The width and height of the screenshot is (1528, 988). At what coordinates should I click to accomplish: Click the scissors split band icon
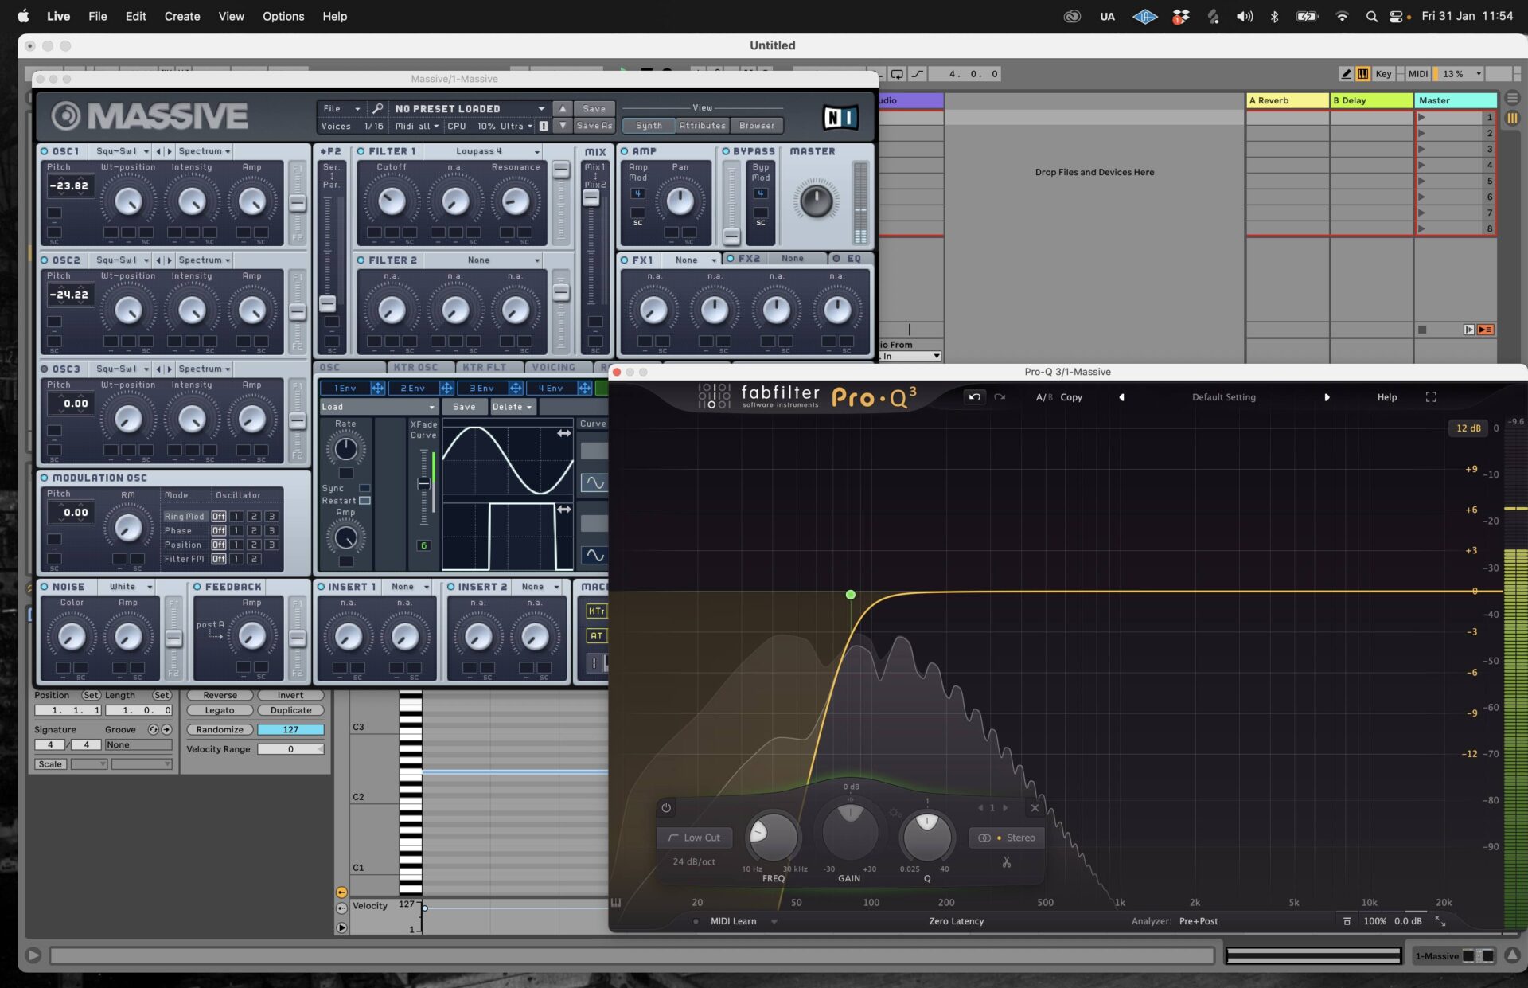[x=1007, y=863]
